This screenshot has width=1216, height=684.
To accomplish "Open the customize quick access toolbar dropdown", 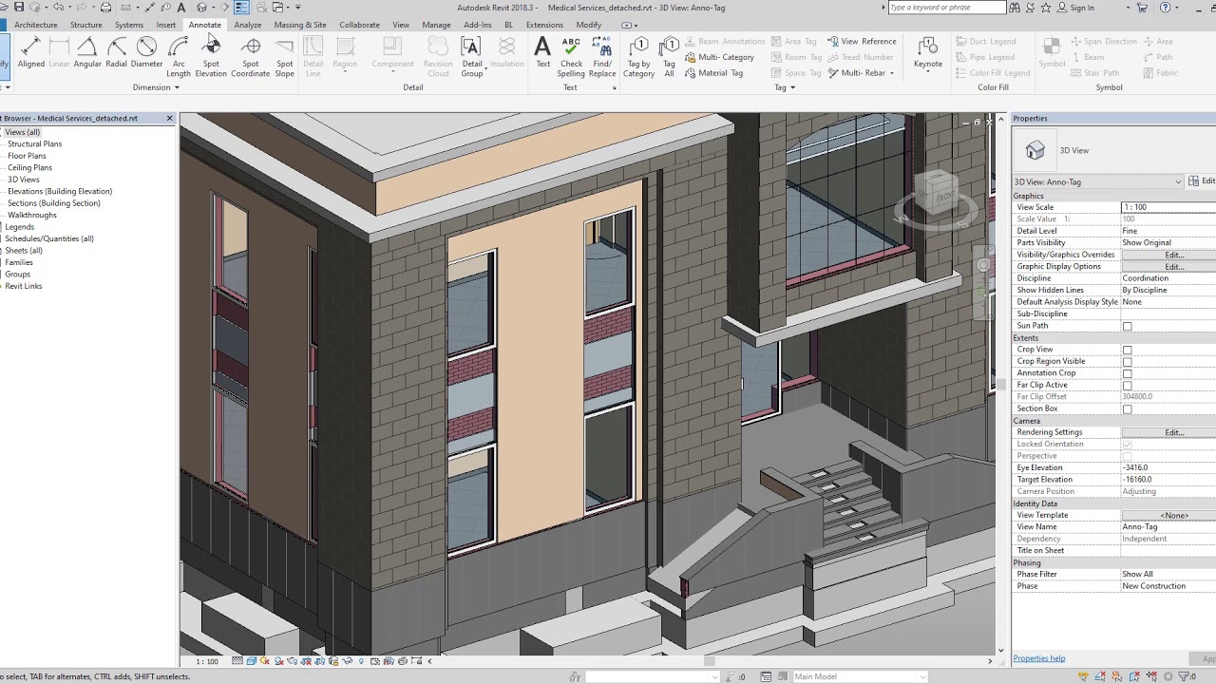I will (297, 8).
